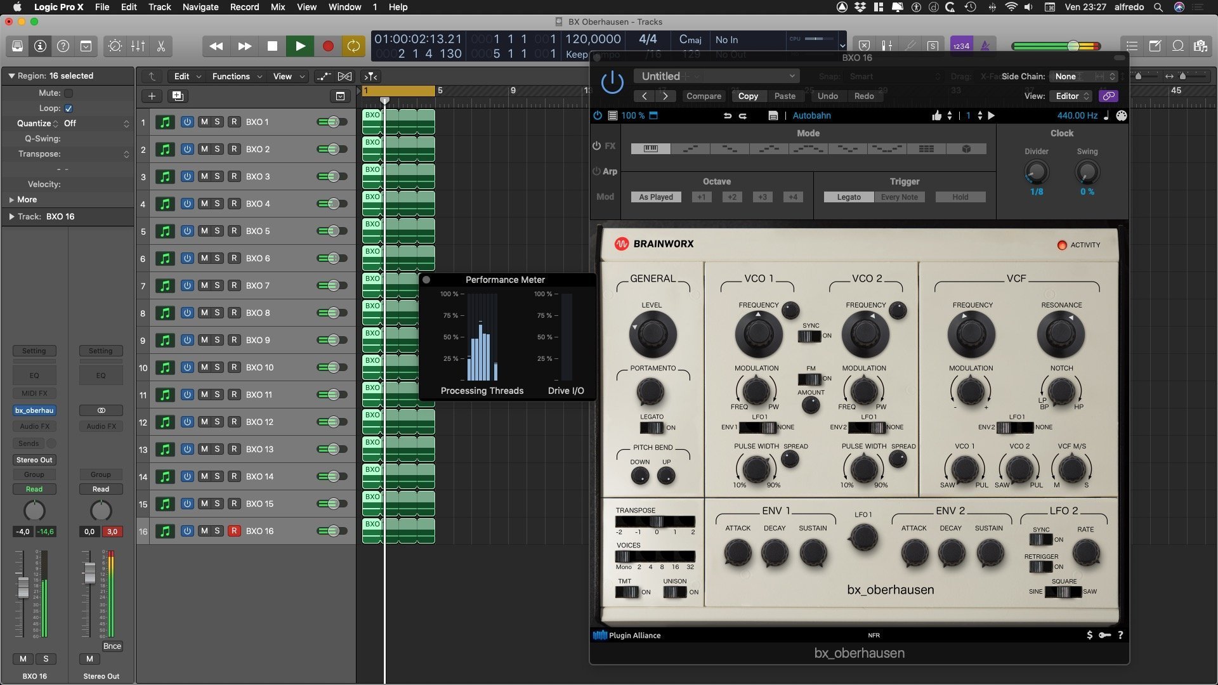Click the plugin power bypass button

pyautogui.click(x=612, y=82)
